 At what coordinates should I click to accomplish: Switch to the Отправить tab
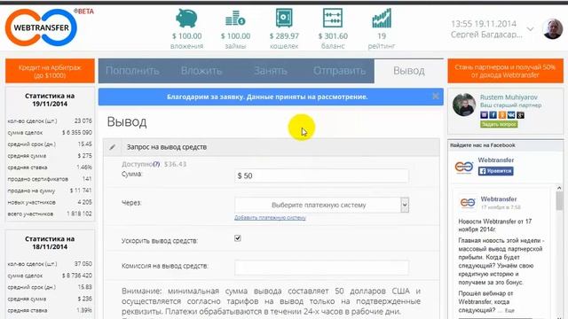point(339,71)
